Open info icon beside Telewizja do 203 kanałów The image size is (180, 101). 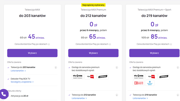(x=56, y=68)
